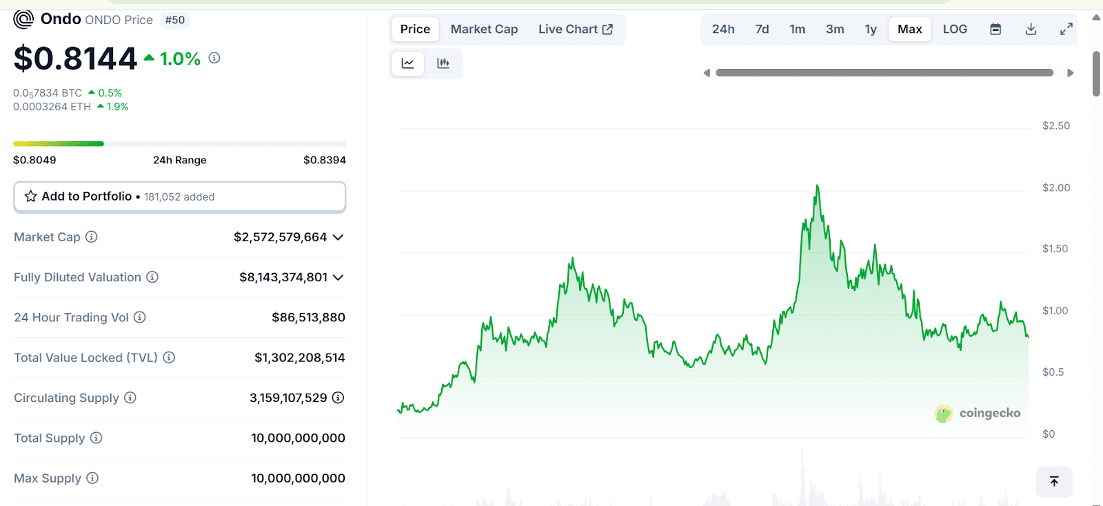The image size is (1103, 506).
Task: Open Total Supply info icon
Action: (x=96, y=438)
